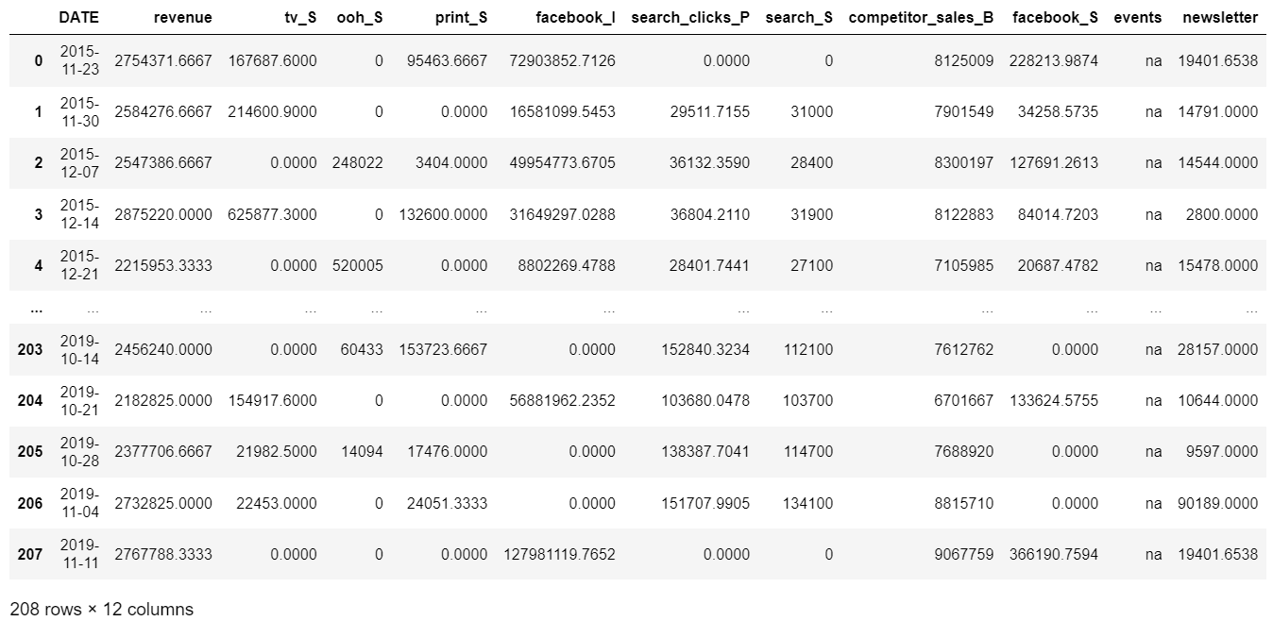Click date 2015-12-07 cell
The image size is (1273, 621).
pos(79,163)
